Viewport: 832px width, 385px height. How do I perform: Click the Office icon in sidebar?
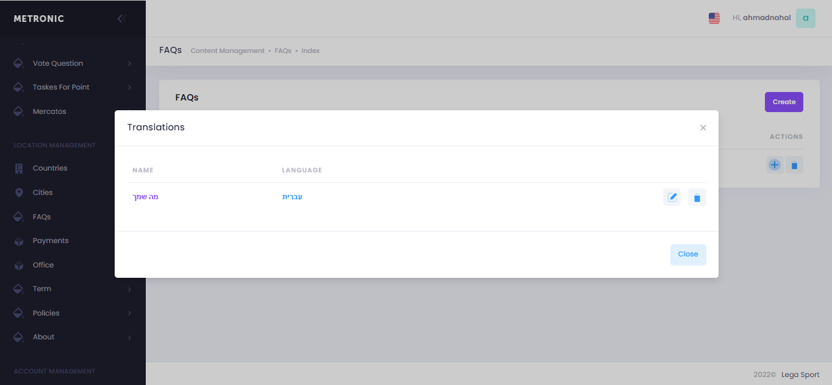click(19, 265)
